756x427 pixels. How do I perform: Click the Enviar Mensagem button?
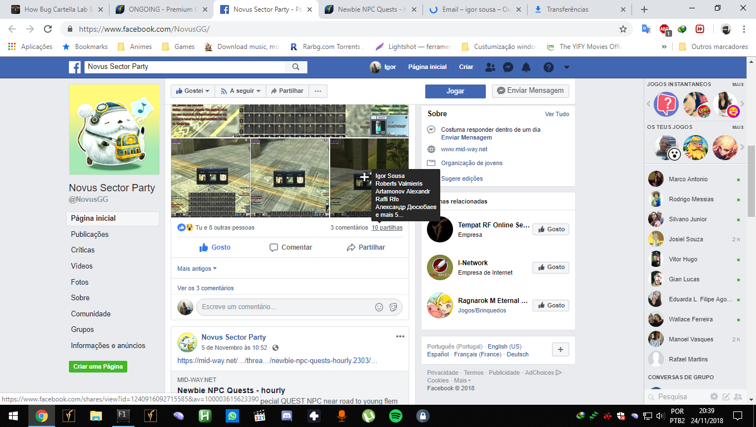pos(530,91)
